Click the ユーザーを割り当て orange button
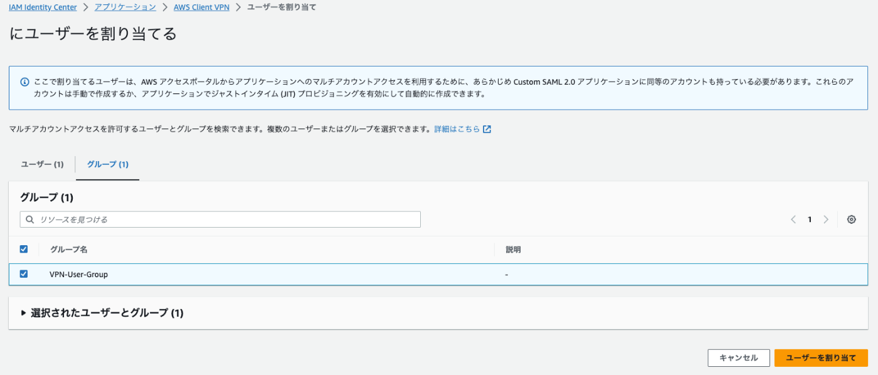 pyautogui.click(x=821, y=357)
